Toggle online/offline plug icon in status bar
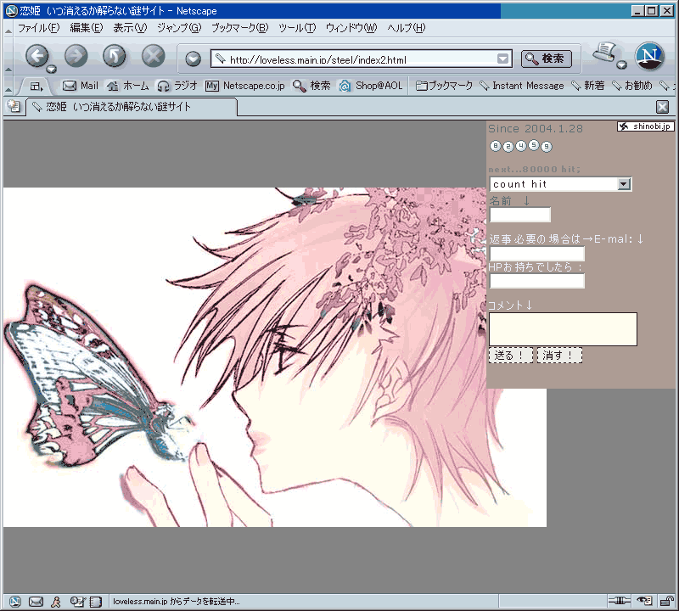This screenshot has width=679, height=611. coord(620,601)
